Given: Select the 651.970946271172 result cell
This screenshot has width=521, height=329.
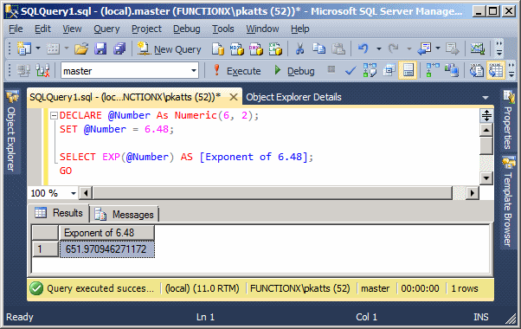Looking at the screenshot, I should (106, 249).
